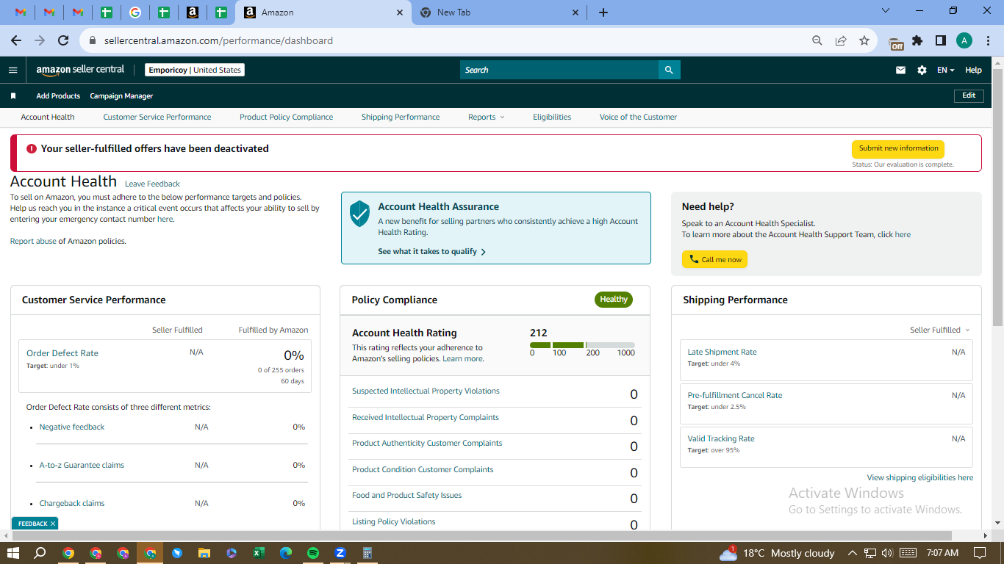Open Campaign Manager link
Viewport: 1004px width, 564px height.
(121, 96)
